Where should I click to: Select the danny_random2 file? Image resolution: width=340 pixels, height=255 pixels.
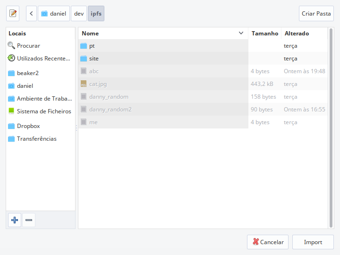click(203, 110)
